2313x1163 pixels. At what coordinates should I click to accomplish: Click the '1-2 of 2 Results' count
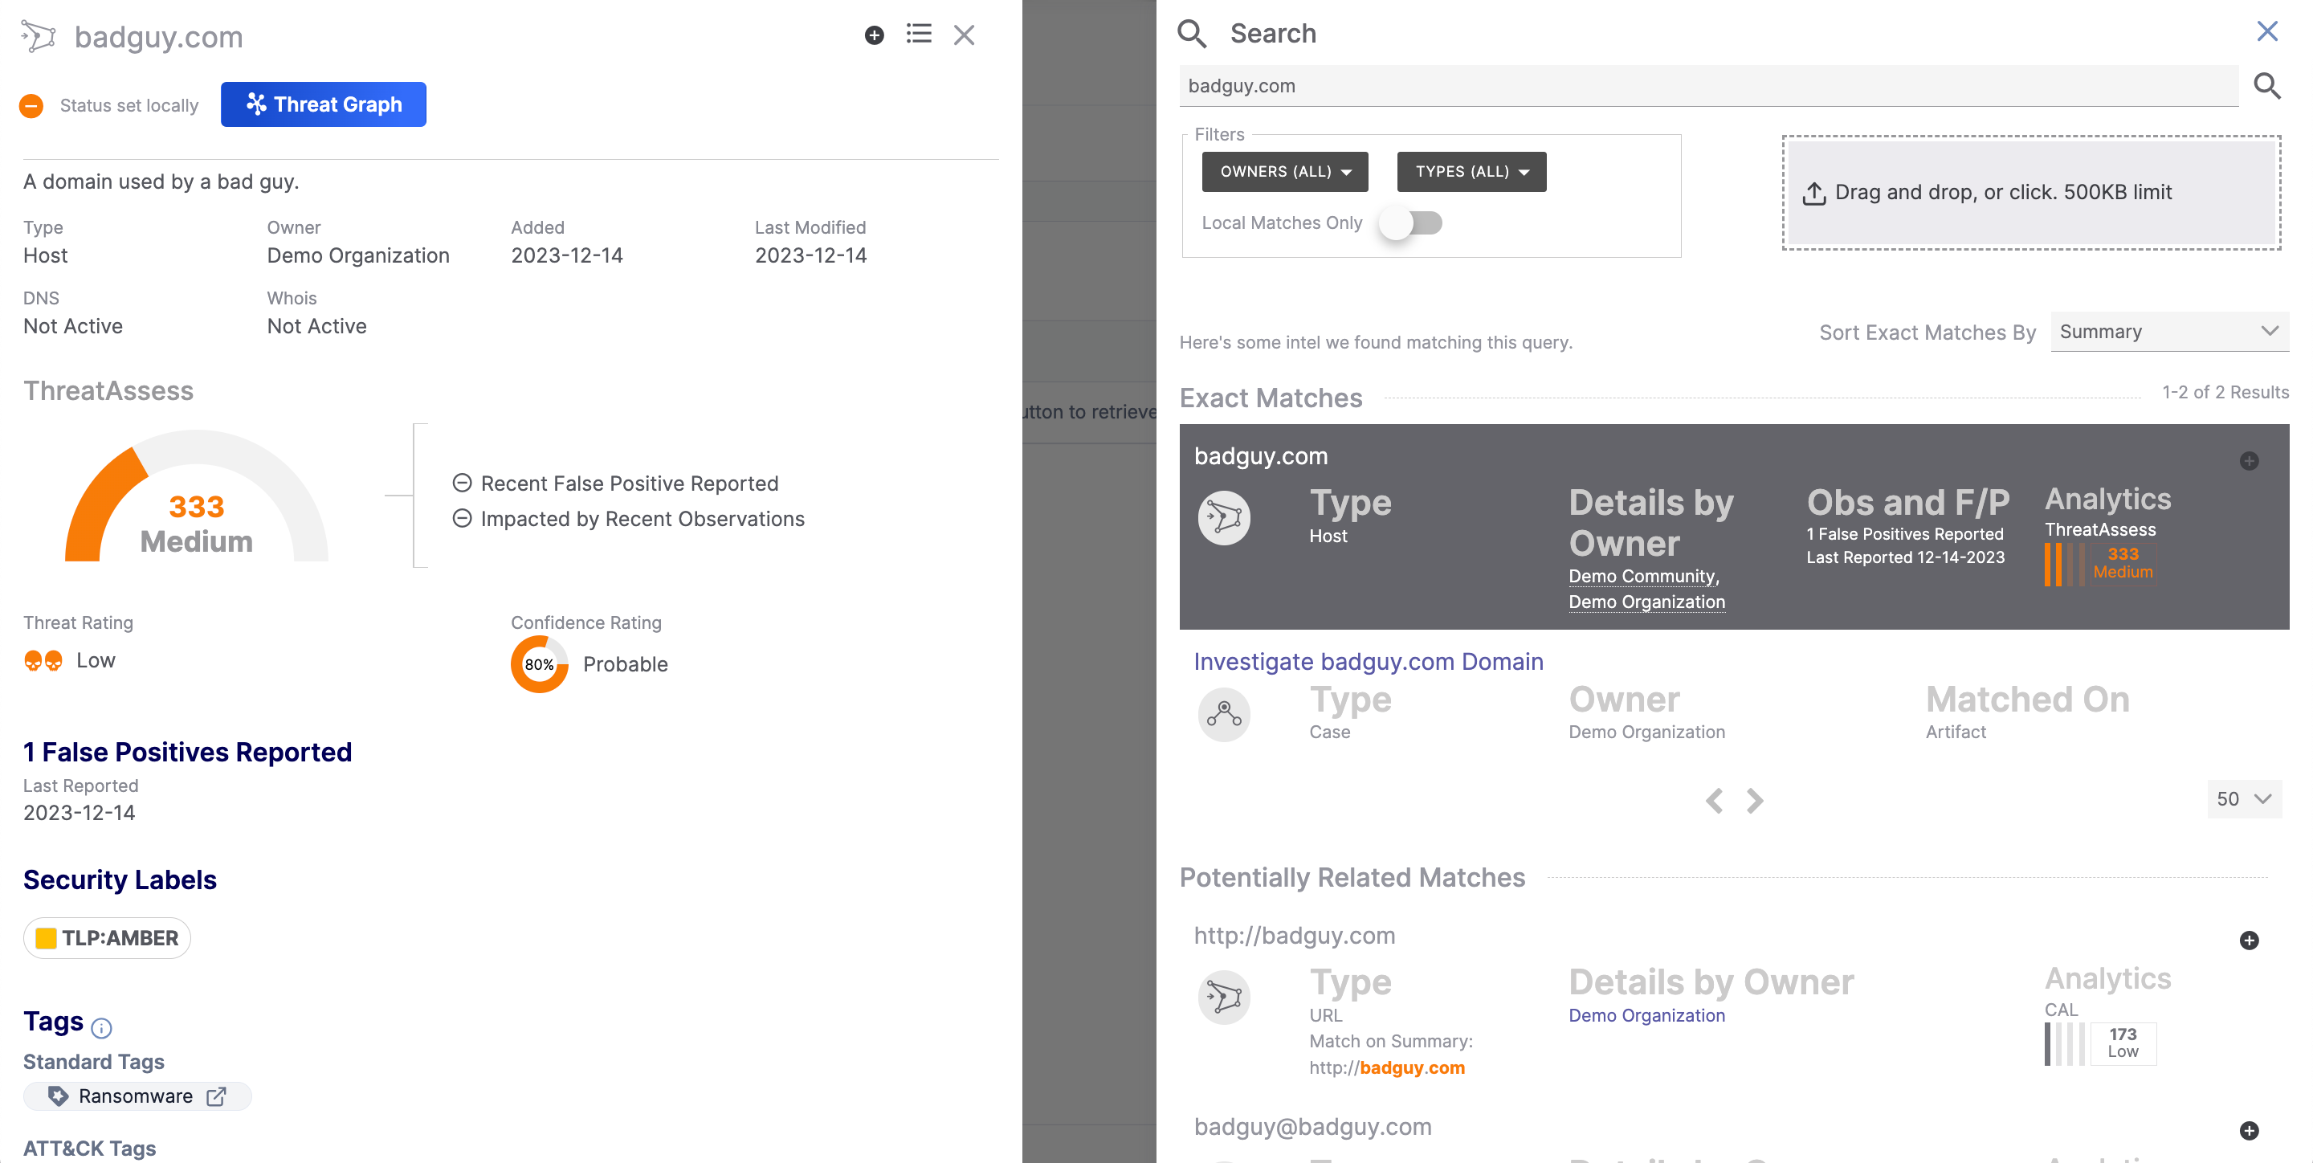tap(2225, 393)
